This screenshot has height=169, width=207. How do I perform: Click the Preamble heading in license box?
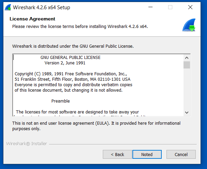click(61, 101)
